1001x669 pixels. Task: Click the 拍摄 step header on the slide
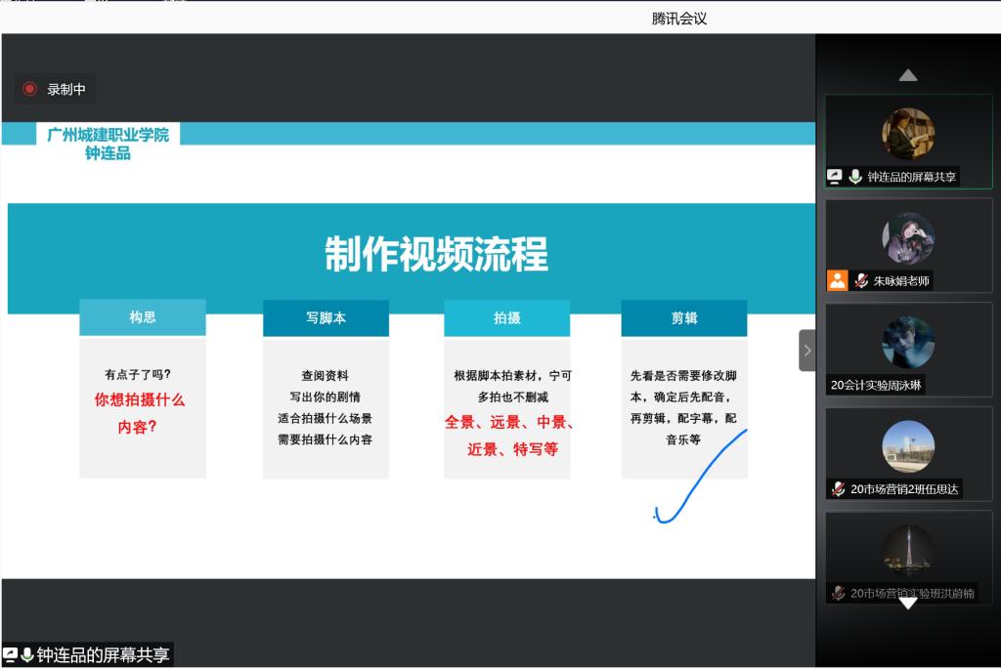pos(506,318)
